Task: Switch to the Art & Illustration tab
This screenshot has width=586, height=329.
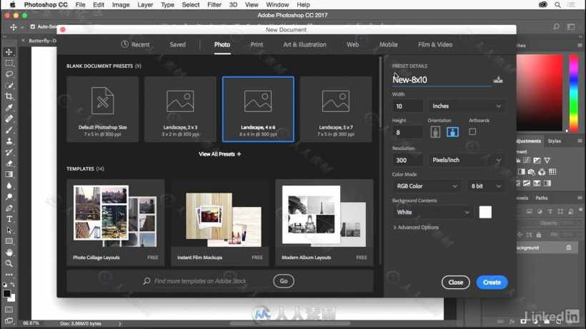Action: [304, 44]
